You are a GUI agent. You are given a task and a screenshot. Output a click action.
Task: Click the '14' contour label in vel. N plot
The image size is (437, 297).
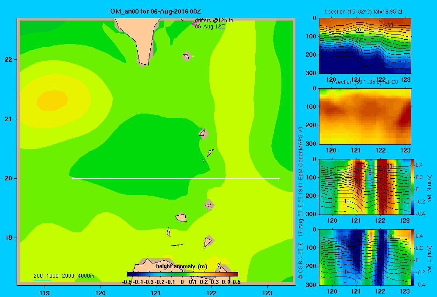(x=347, y=201)
